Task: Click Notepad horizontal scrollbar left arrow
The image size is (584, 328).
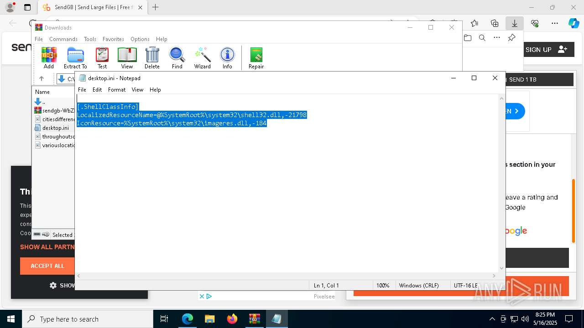Action: pos(78,276)
